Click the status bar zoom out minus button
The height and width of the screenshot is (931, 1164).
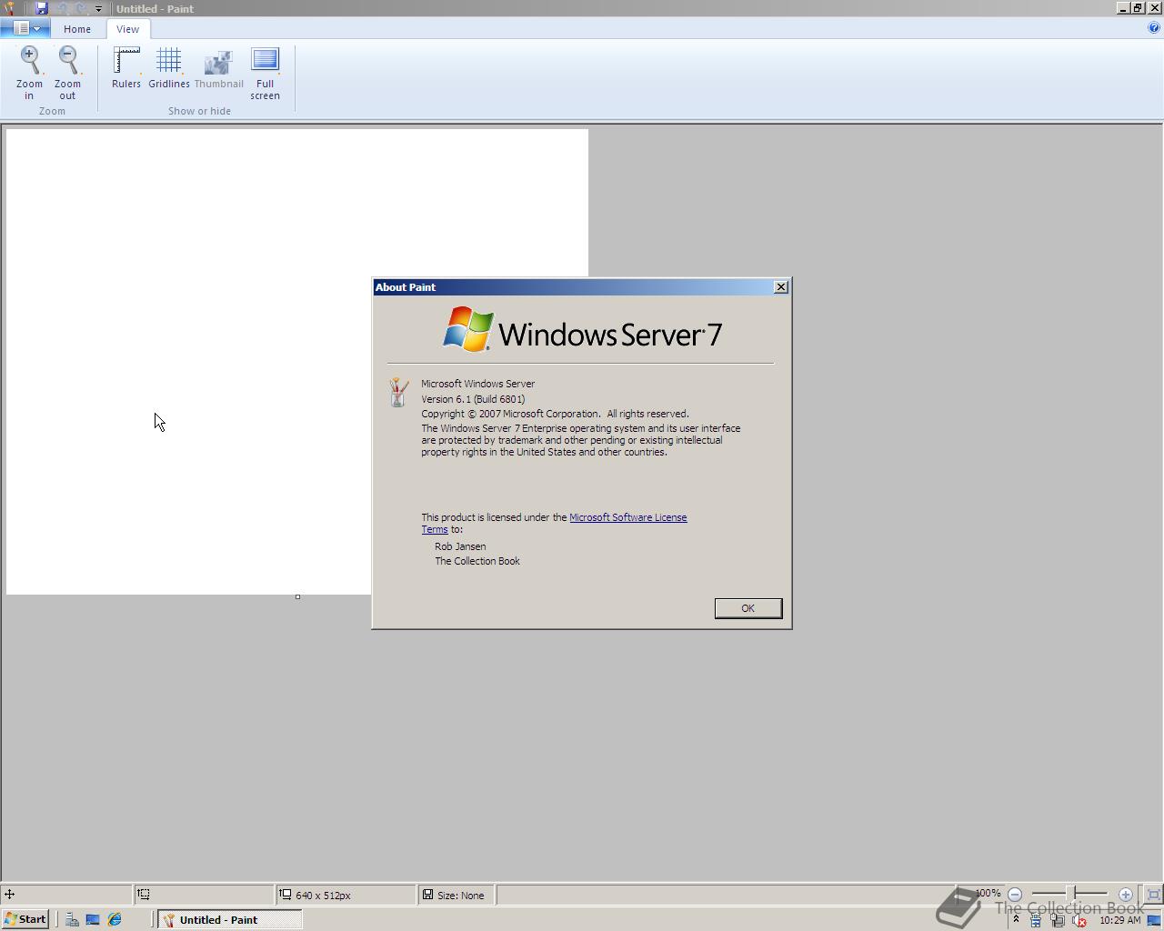(1015, 895)
